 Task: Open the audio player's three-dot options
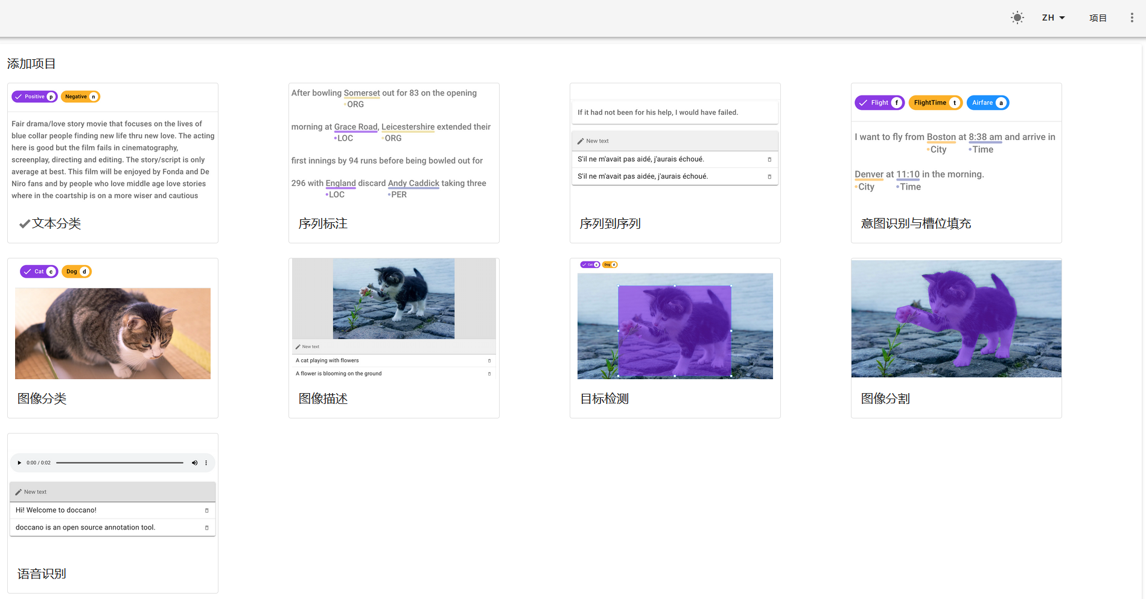tap(206, 463)
